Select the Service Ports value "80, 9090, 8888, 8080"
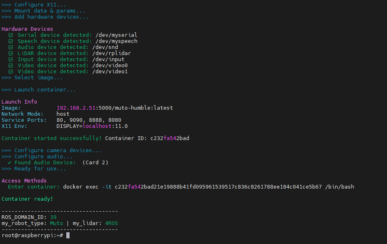This screenshot has width=387, height=244. [89, 120]
